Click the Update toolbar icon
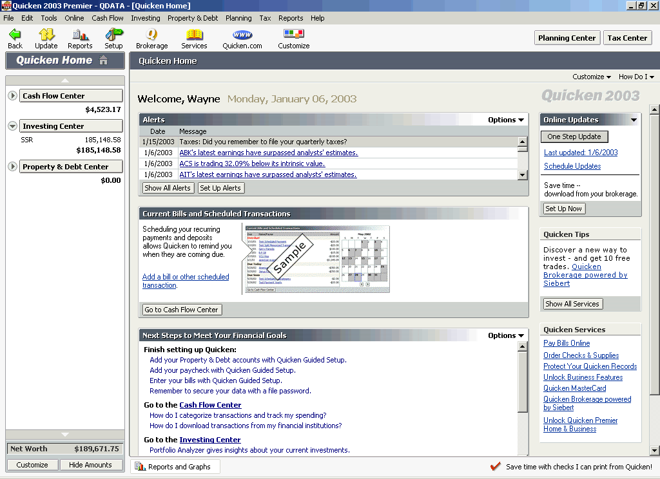Viewport: 660px width, 479px height. coord(46,34)
